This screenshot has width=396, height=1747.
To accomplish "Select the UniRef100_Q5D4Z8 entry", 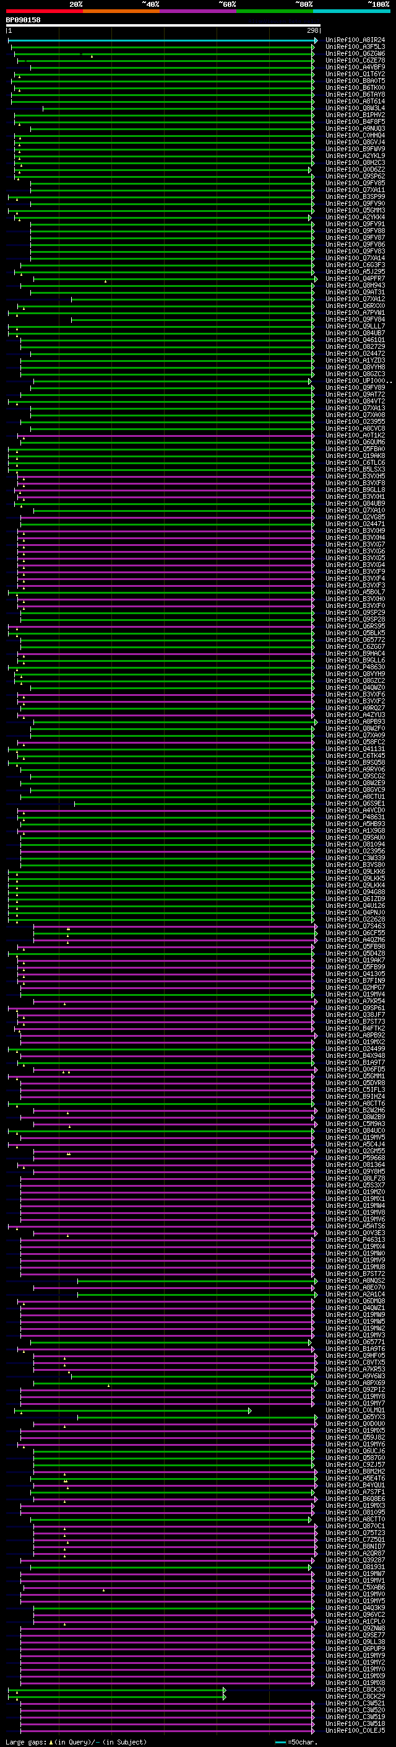I will point(355,954).
